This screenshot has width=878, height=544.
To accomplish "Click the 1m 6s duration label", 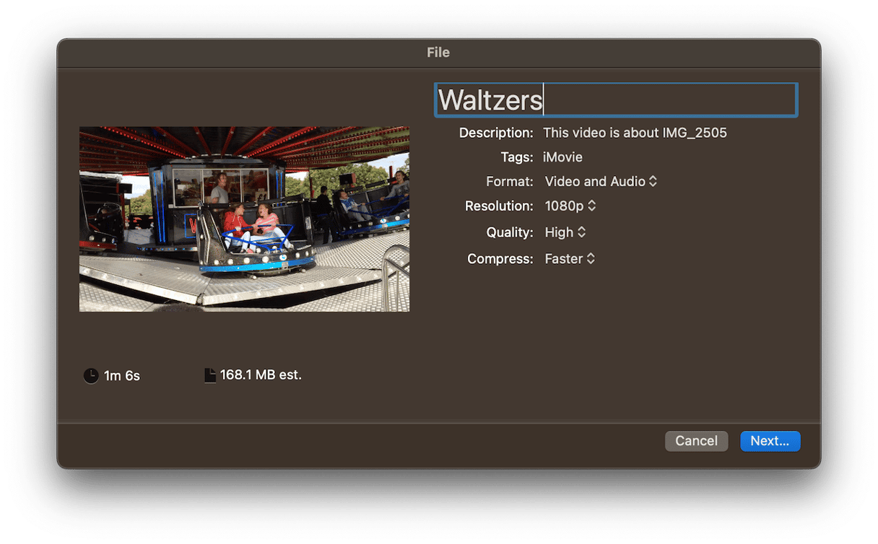I will [122, 376].
